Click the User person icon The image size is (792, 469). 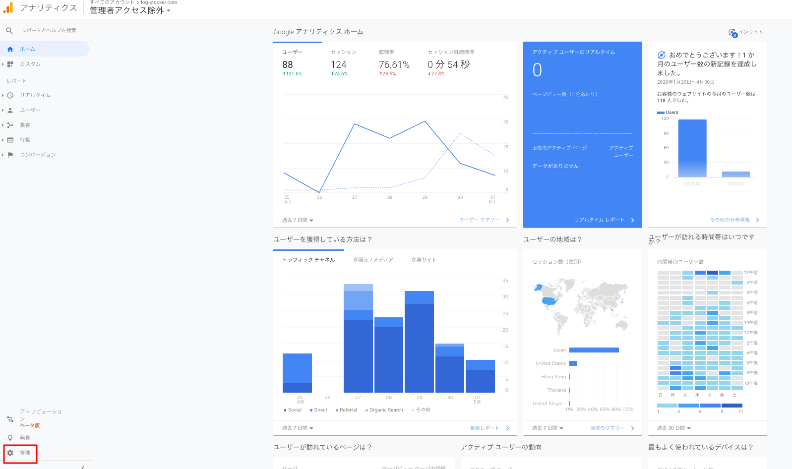point(10,110)
